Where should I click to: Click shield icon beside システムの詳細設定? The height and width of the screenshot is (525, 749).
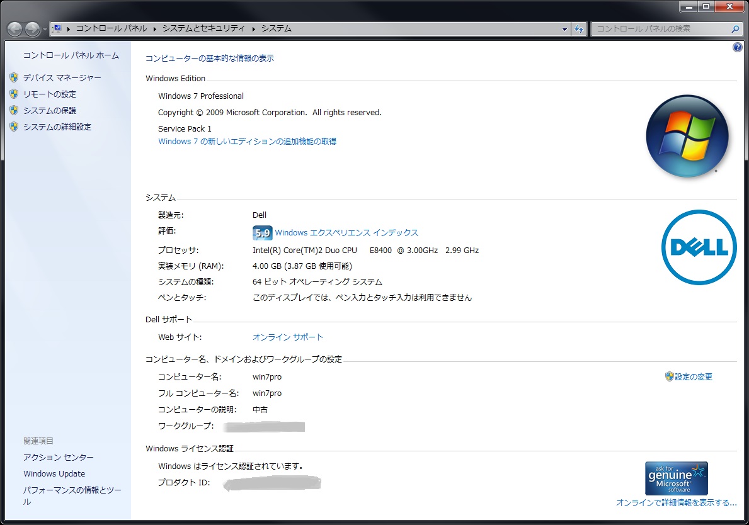14,127
